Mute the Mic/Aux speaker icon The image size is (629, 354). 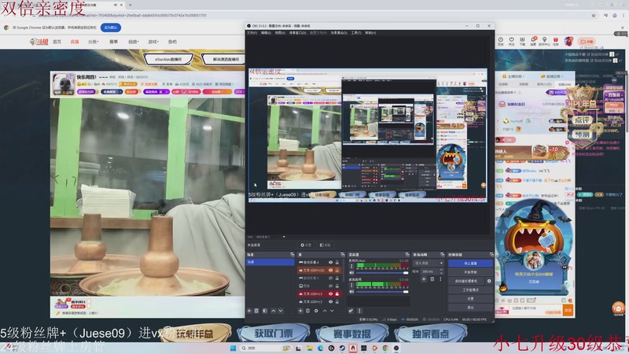pyautogui.click(x=351, y=273)
